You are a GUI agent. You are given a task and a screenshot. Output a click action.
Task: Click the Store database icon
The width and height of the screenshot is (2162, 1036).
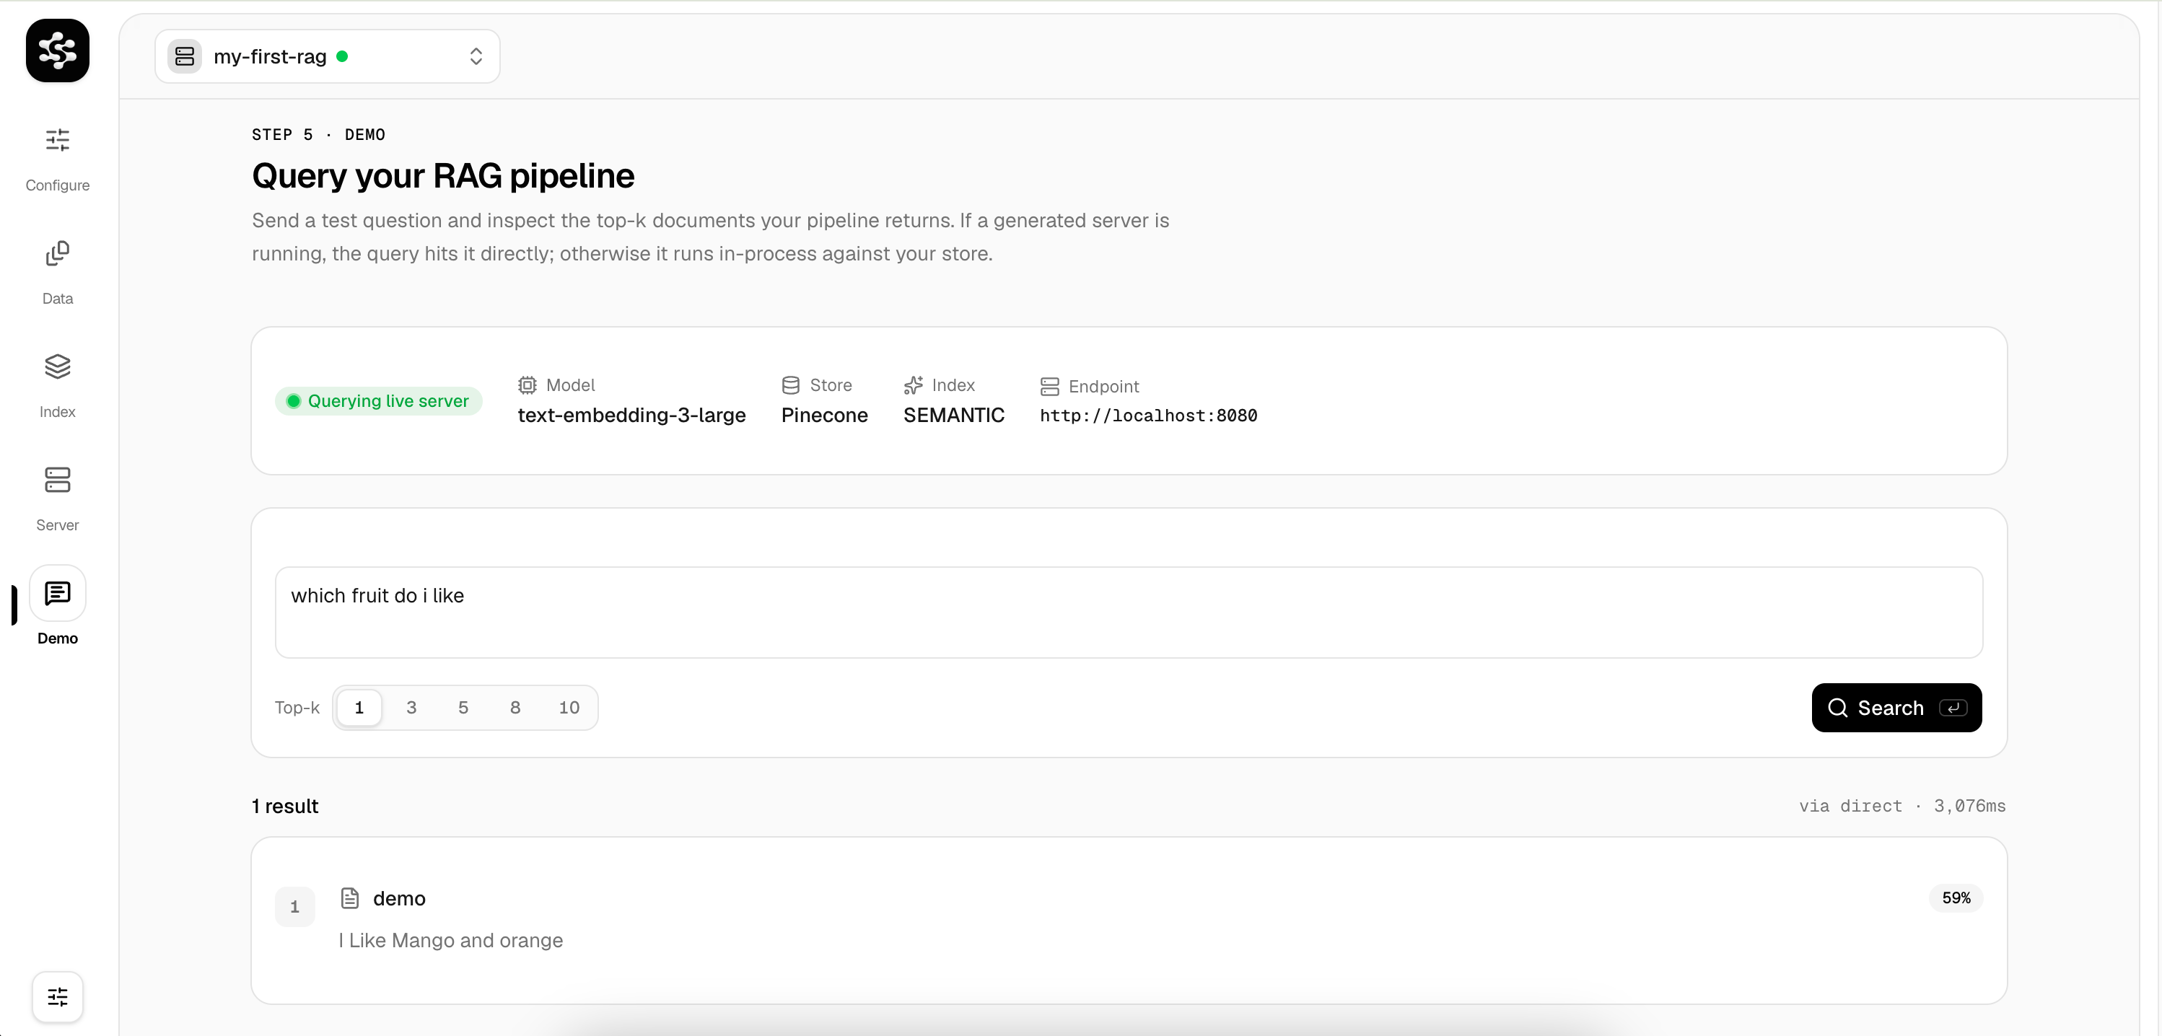coord(791,385)
